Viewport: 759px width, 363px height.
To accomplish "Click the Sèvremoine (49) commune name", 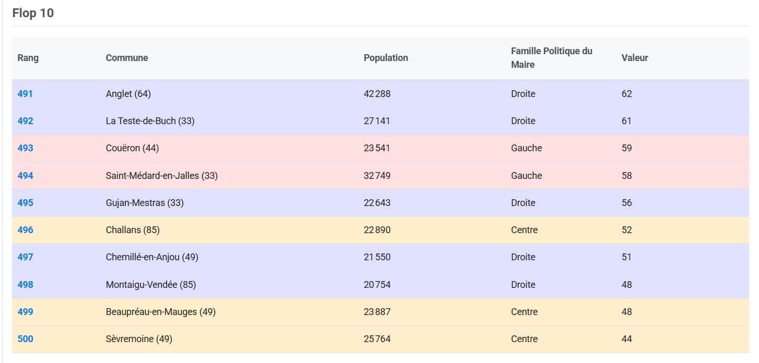I will (x=139, y=339).
